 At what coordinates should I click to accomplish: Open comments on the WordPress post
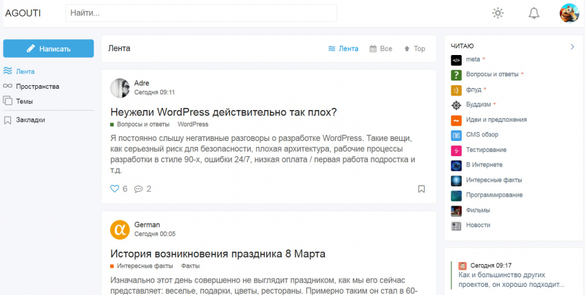138,188
